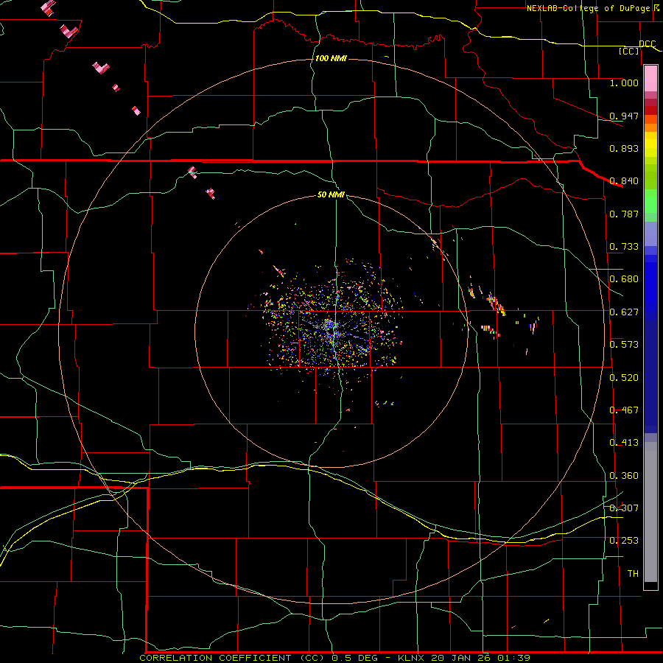Screen dimensions: 663x663
Task: Click the 100 NMI range ring label
Action: pos(331,58)
